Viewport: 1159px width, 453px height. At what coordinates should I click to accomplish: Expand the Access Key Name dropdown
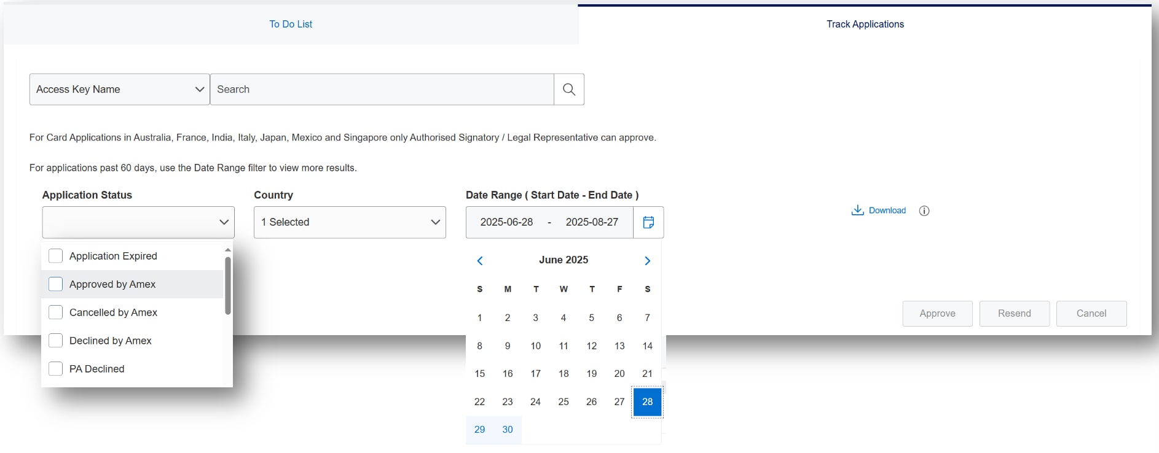119,90
